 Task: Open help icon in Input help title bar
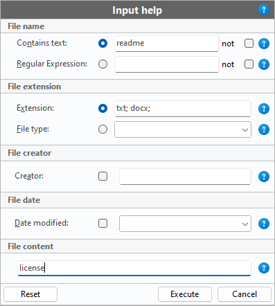pos(264,10)
